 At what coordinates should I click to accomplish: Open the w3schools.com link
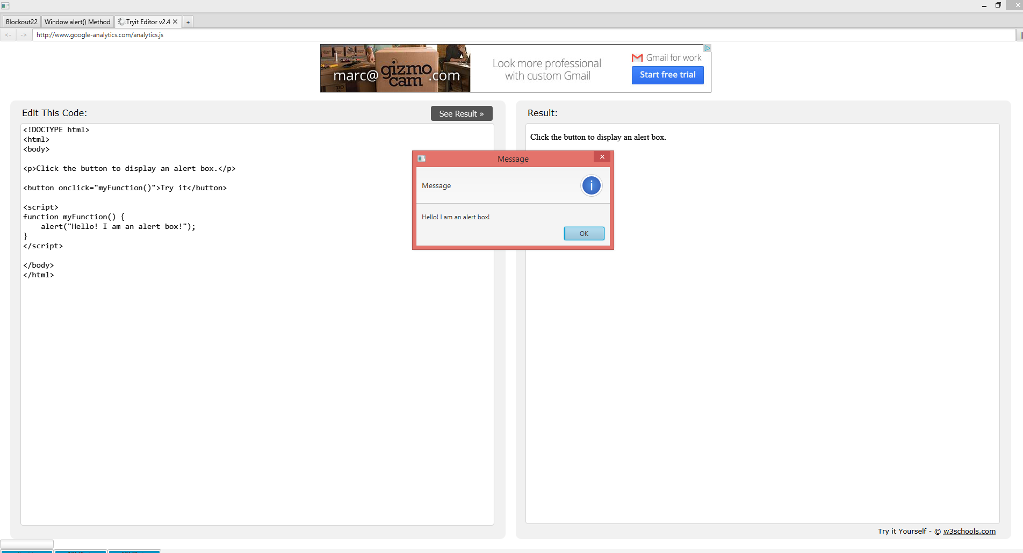pos(968,531)
